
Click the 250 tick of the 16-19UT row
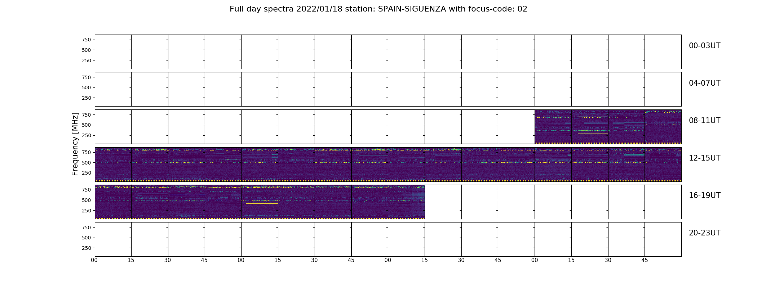point(86,211)
